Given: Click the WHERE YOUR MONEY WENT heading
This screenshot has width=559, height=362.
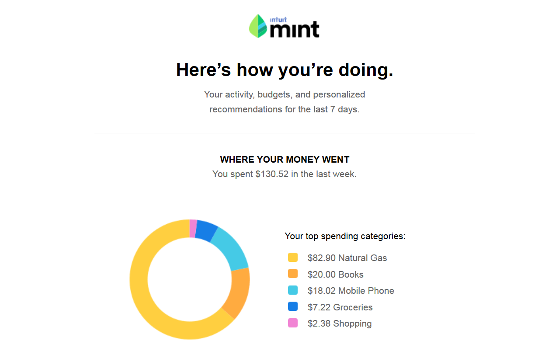Looking at the screenshot, I should [x=285, y=159].
